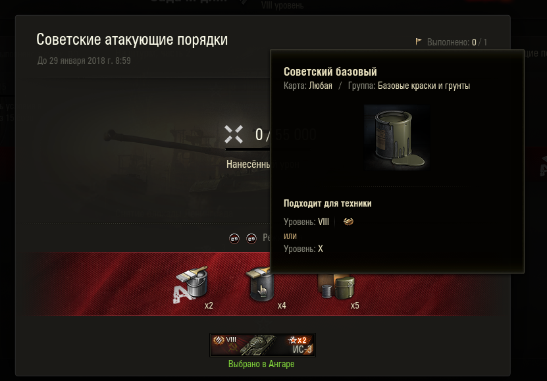The image size is (547, 381).
Task: Open the ration supplies reward x5
Action: [336, 286]
